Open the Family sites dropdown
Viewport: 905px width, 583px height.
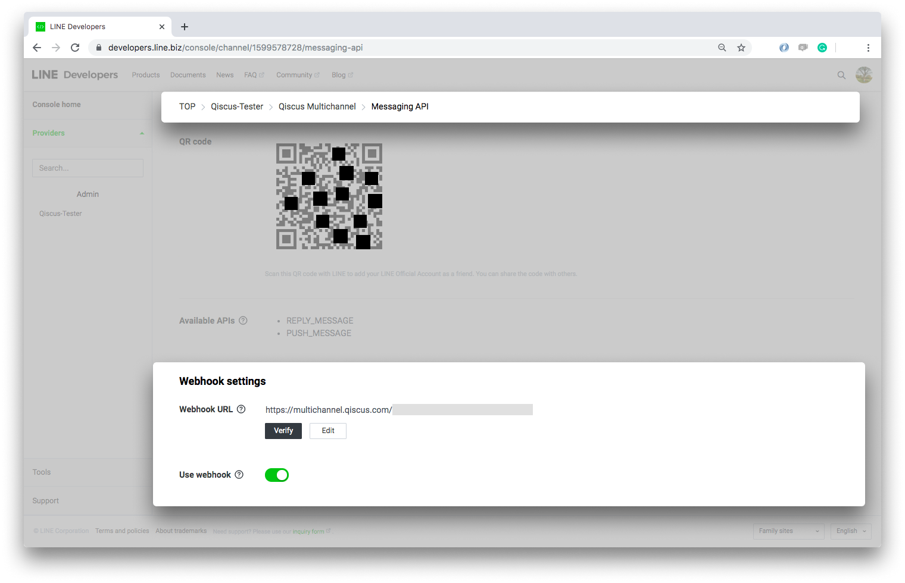point(788,531)
